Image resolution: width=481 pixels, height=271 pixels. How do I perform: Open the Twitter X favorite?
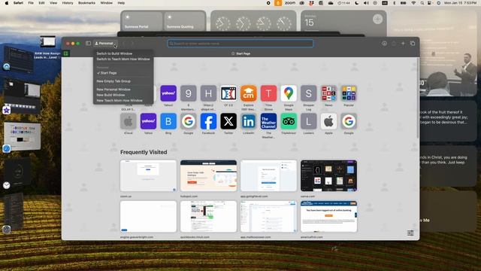228,121
